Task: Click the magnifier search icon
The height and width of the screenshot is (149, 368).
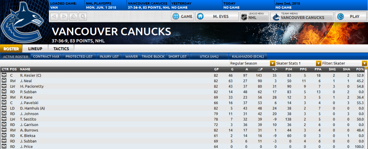Action: pos(83,17)
